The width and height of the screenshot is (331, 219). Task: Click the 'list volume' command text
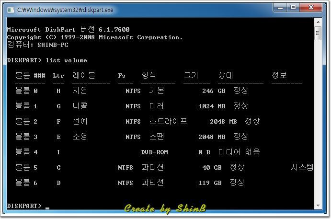coord(66,60)
